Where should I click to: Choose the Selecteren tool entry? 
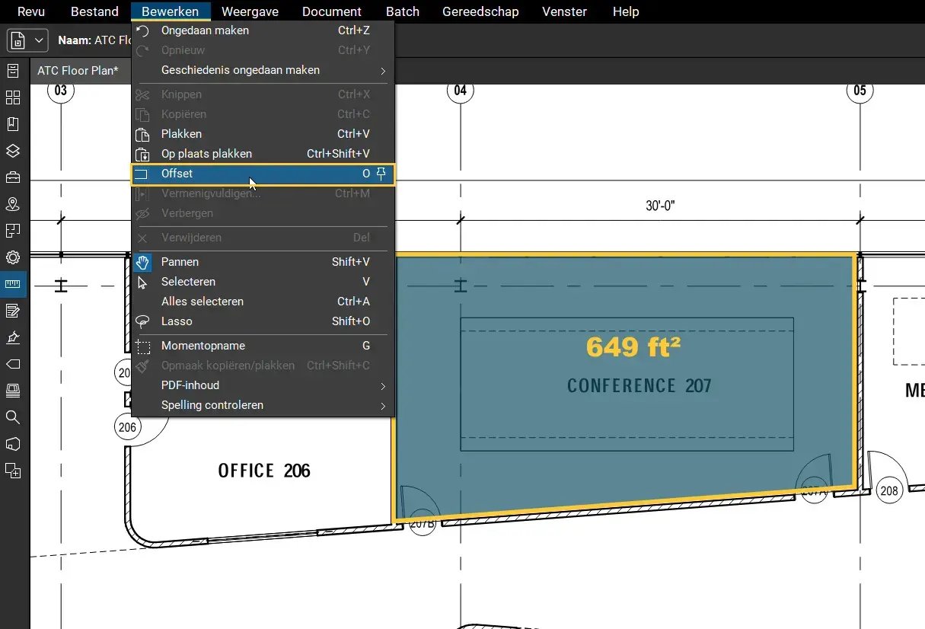pyautogui.click(x=263, y=282)
